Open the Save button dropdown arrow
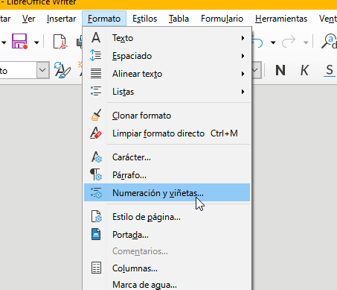This screenshot has width=337, height=290. click(x=36, y=42)
